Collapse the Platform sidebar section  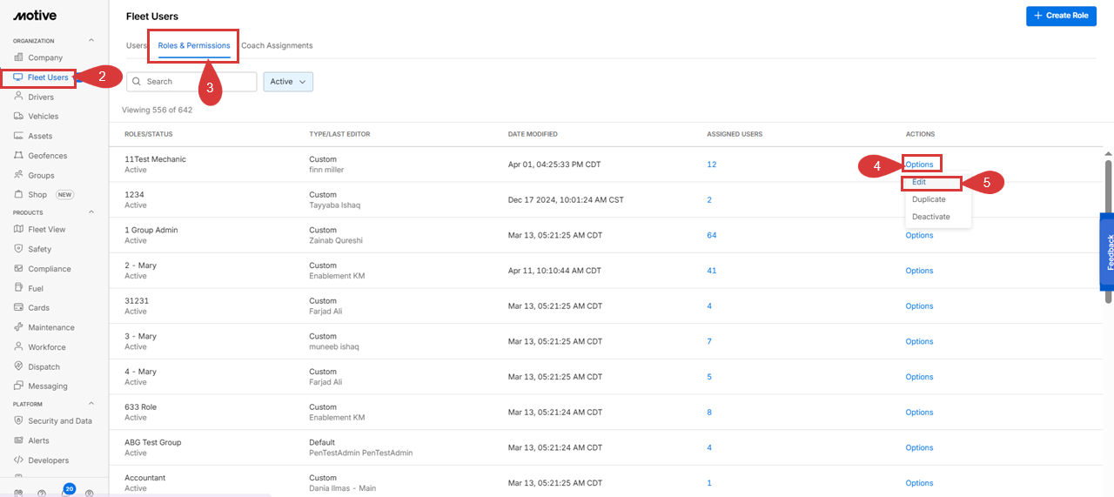click(x=91, y=404)
